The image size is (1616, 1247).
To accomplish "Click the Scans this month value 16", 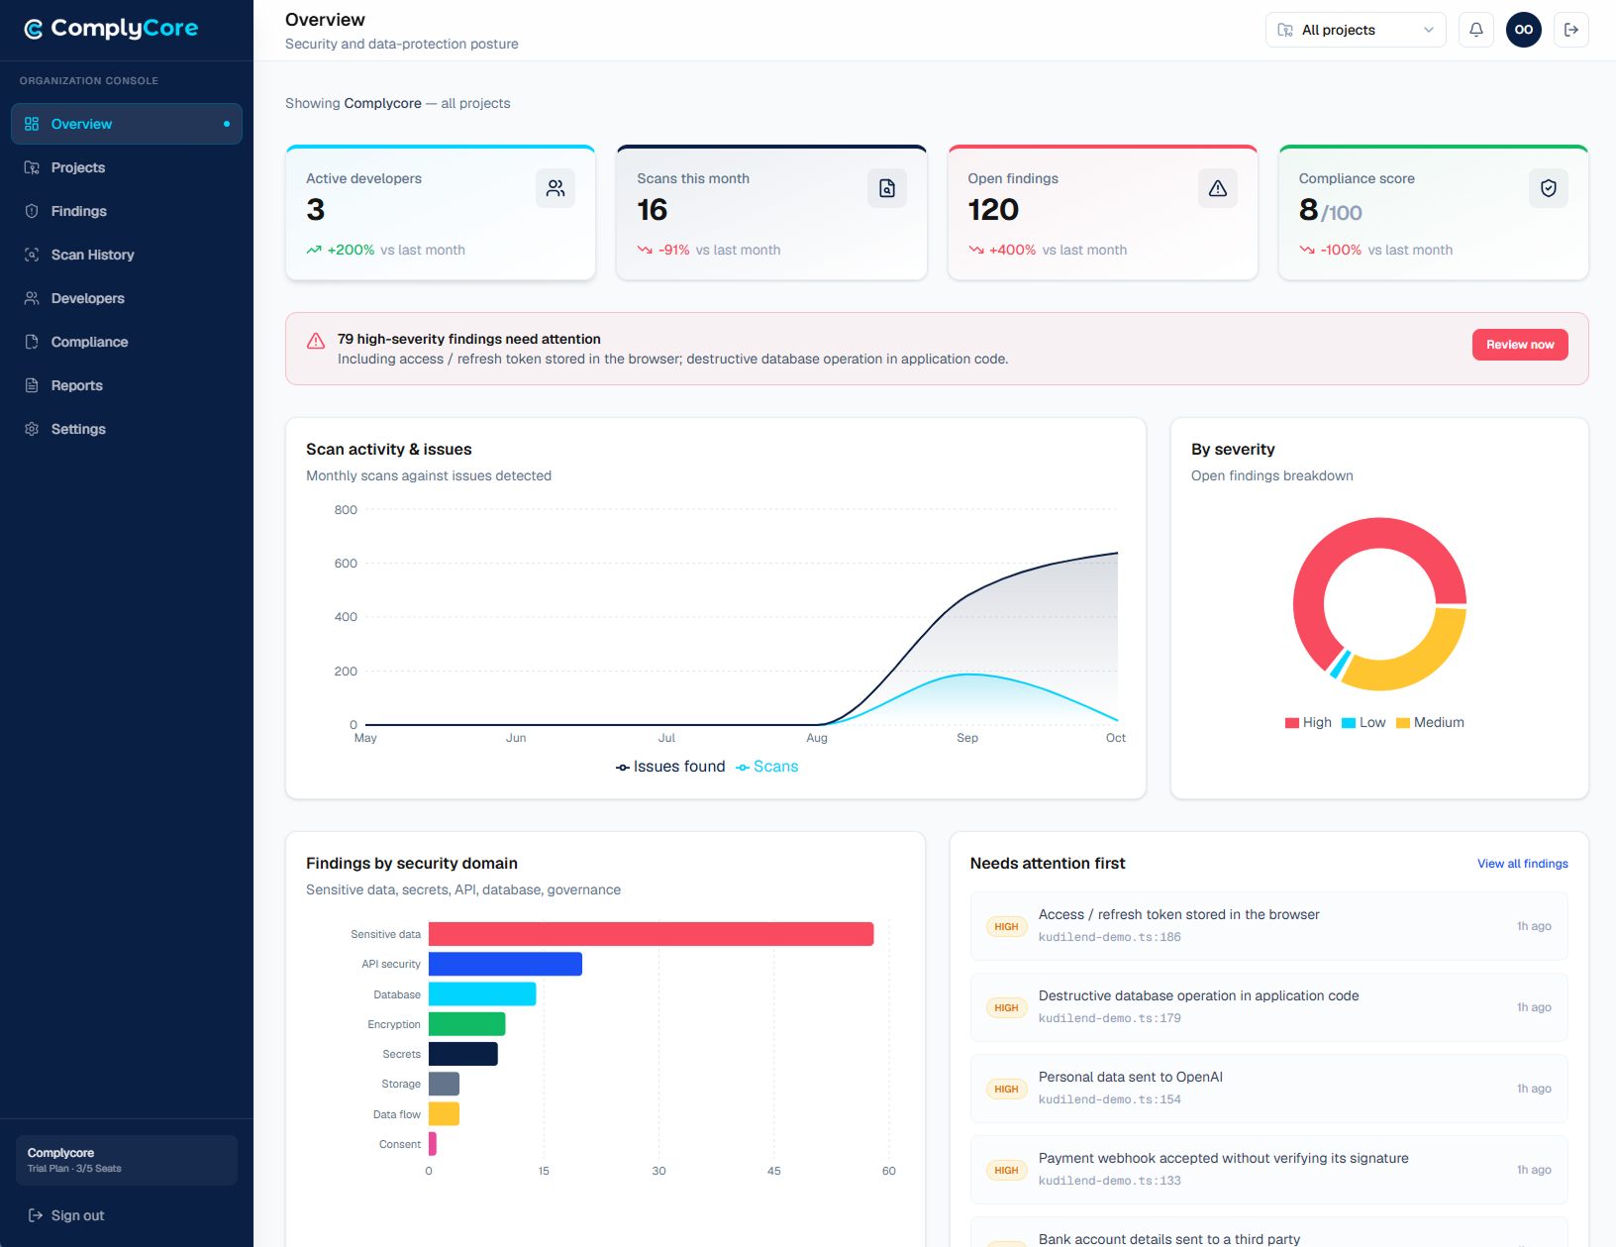I will pos(652,210).
